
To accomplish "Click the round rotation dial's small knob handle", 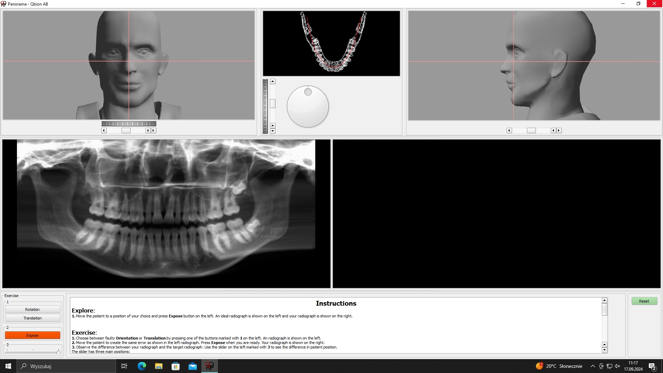I will (x=308, y=92).
